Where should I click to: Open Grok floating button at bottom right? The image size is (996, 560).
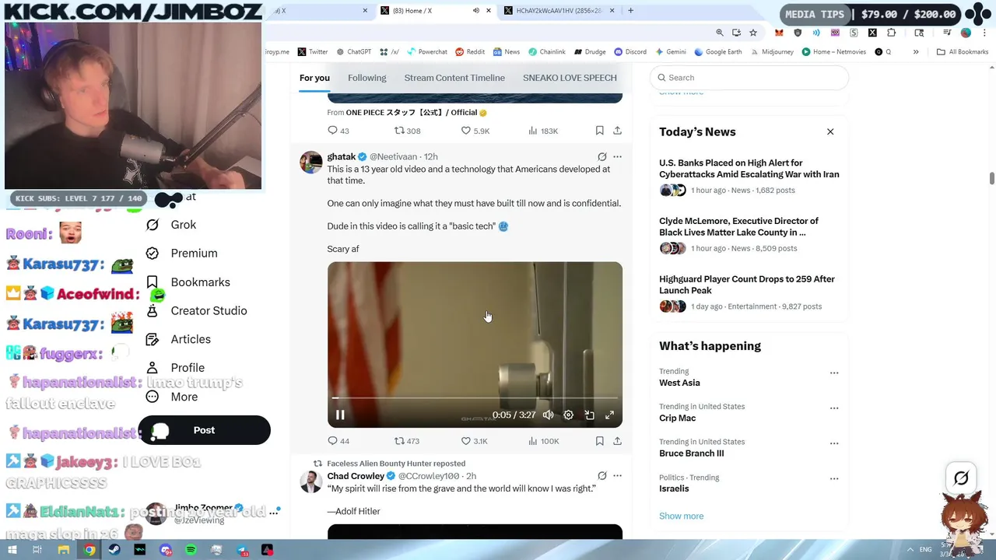pyautogui.click(x=961, y=478)
